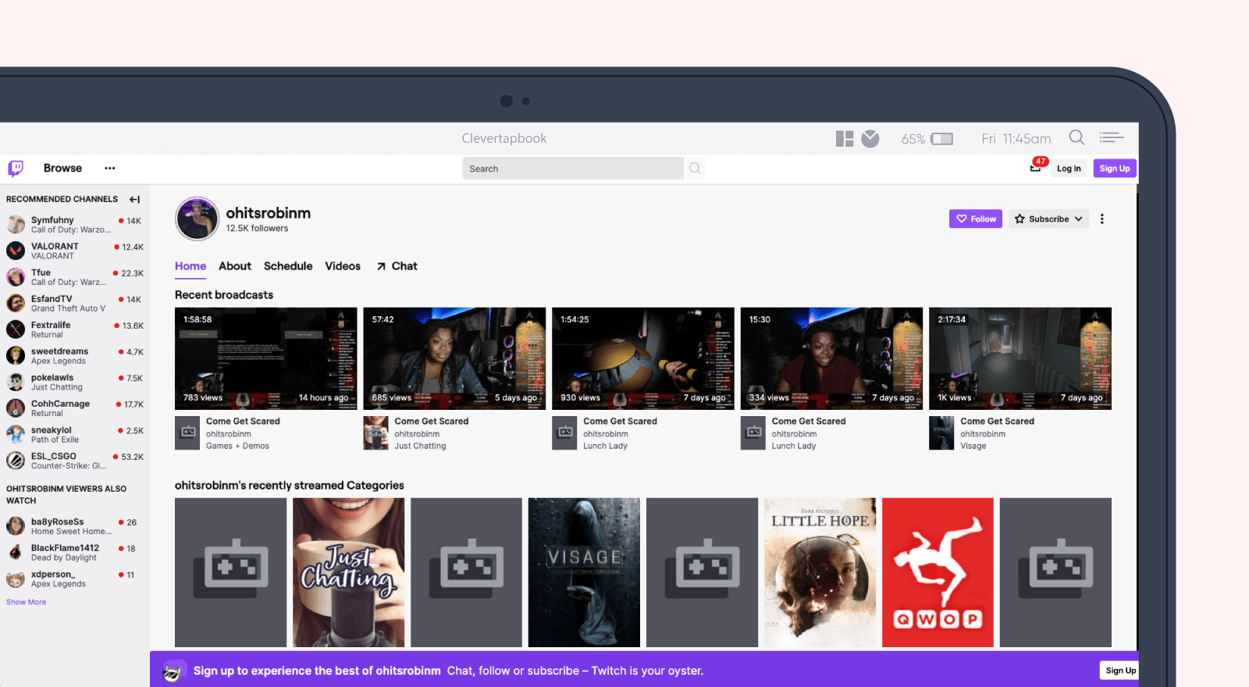Click the Visage link under fifth broadcast
1249x687 pixels.
(x=973, y=447)
